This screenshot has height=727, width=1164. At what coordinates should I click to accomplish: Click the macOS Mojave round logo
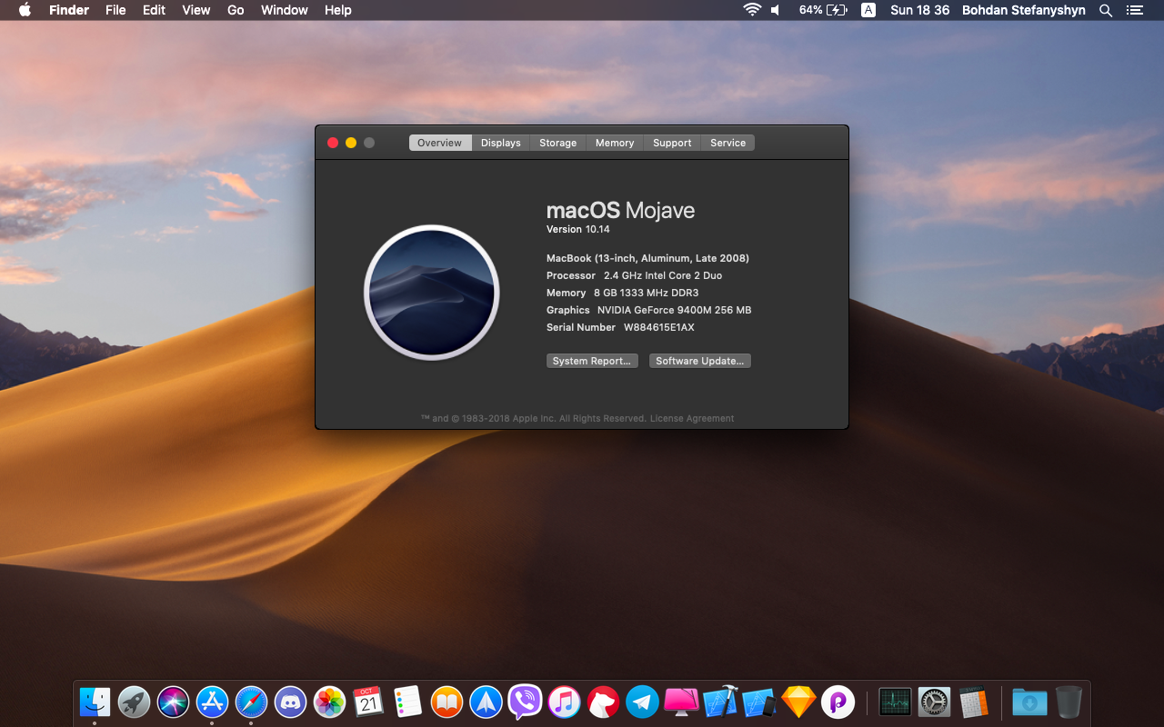pos(432,293)
